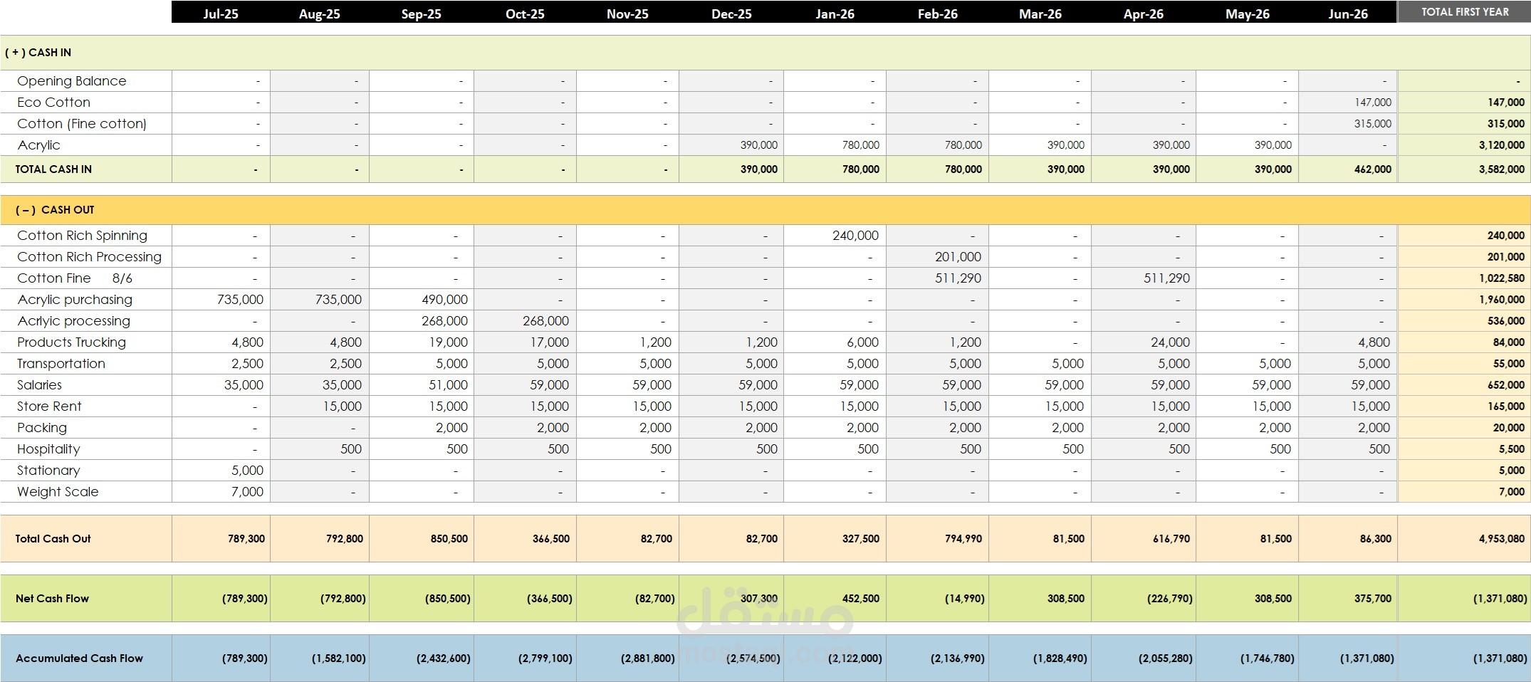Select the Opening Balance row label
The image size is (1531, 682).
click(x=71, y=81)
